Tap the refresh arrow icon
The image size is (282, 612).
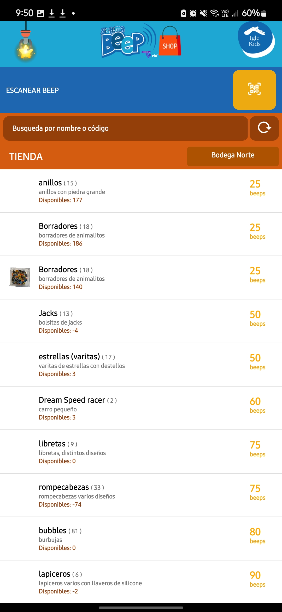[264, 128]
